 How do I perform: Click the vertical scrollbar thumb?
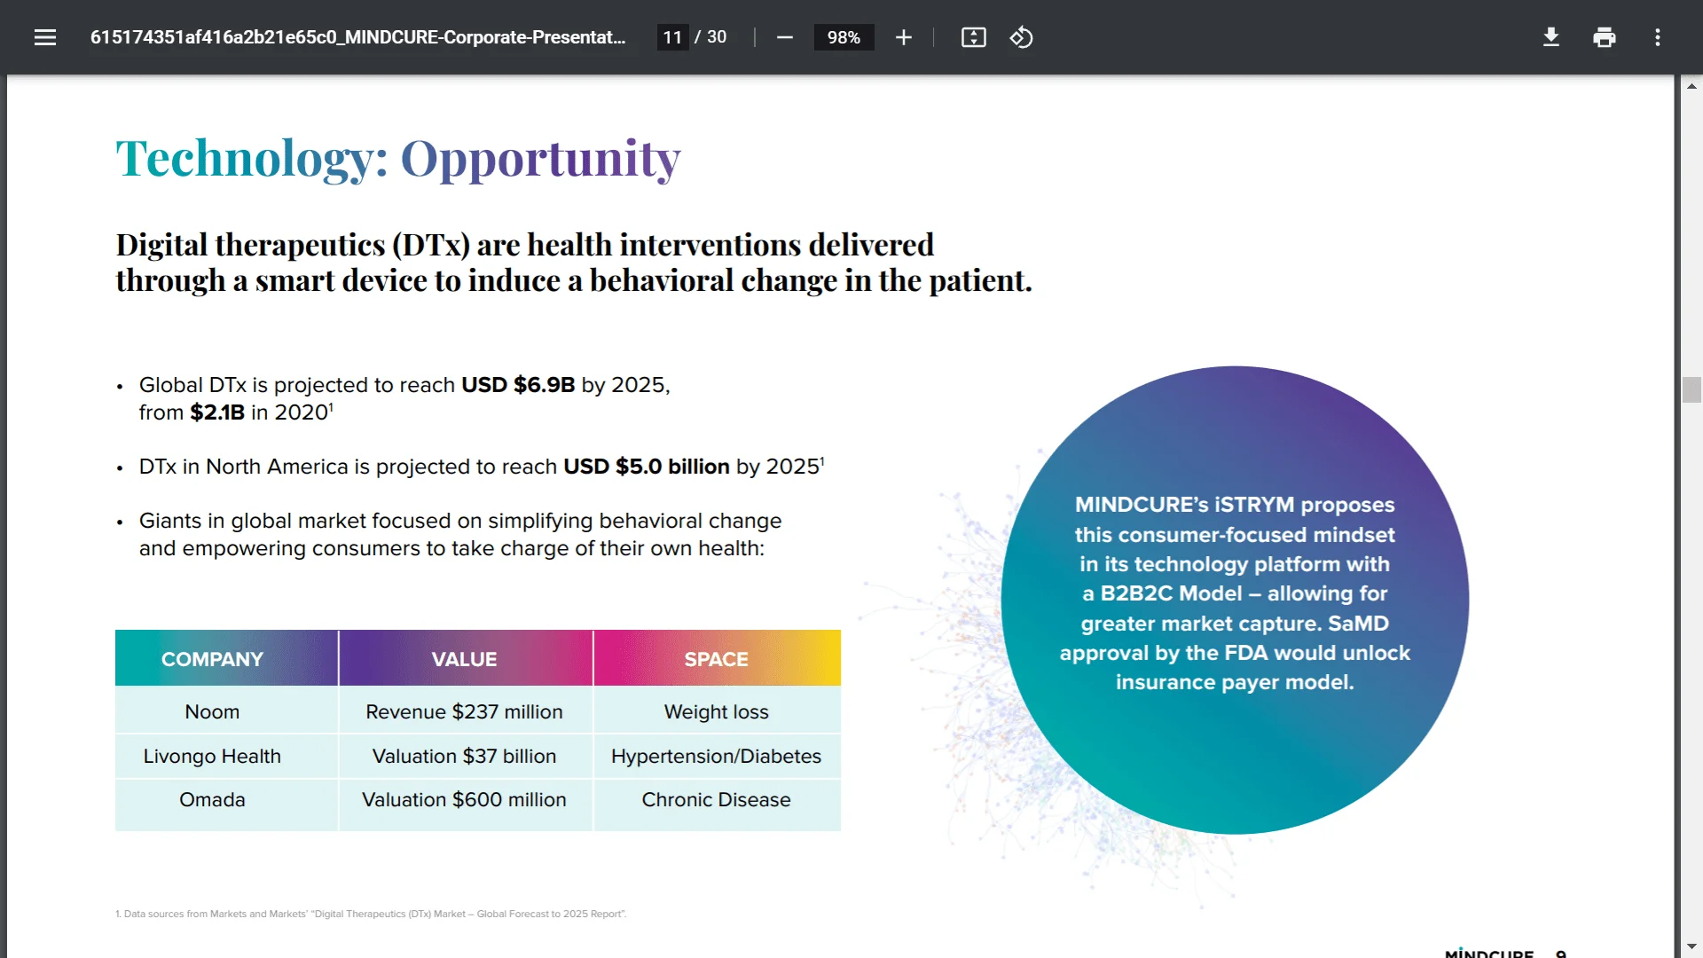pyautogui.click(x=1691, y=389)
